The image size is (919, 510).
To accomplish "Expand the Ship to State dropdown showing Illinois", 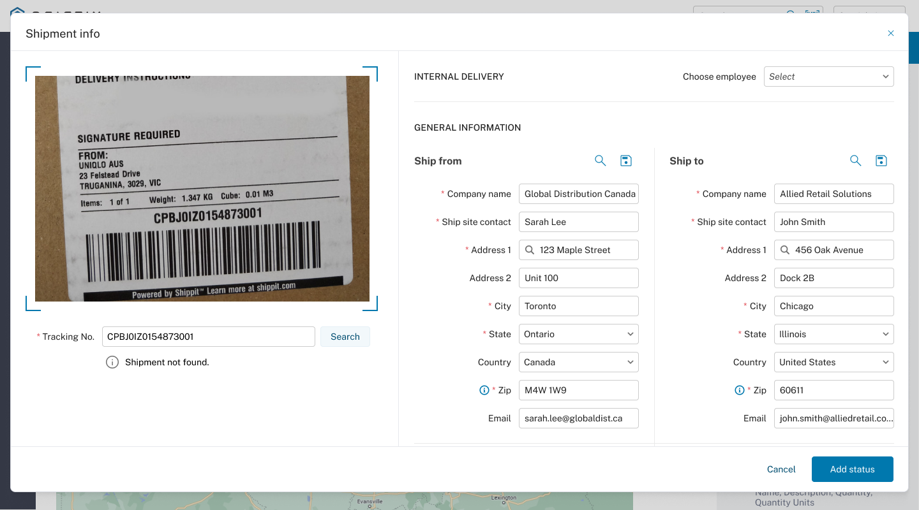I will pyautogui.click(x=833, y=334).
